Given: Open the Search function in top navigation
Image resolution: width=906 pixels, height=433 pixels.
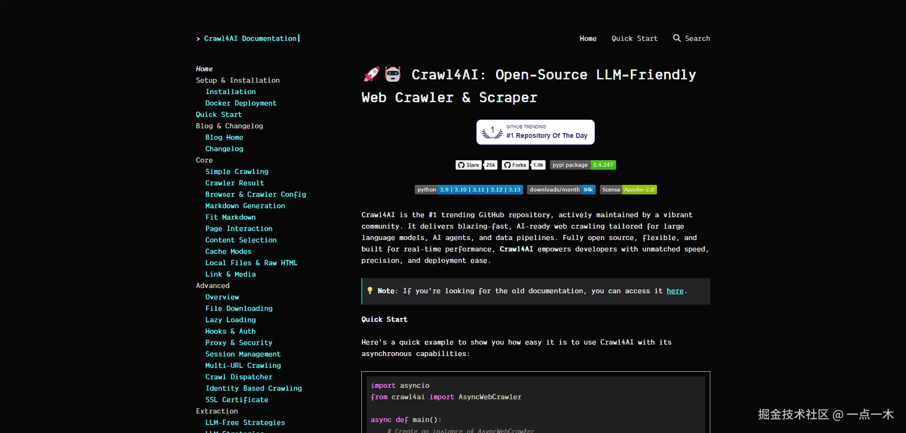Looking at the screenshot, I should pyautogui.click(x=691, y=38).
